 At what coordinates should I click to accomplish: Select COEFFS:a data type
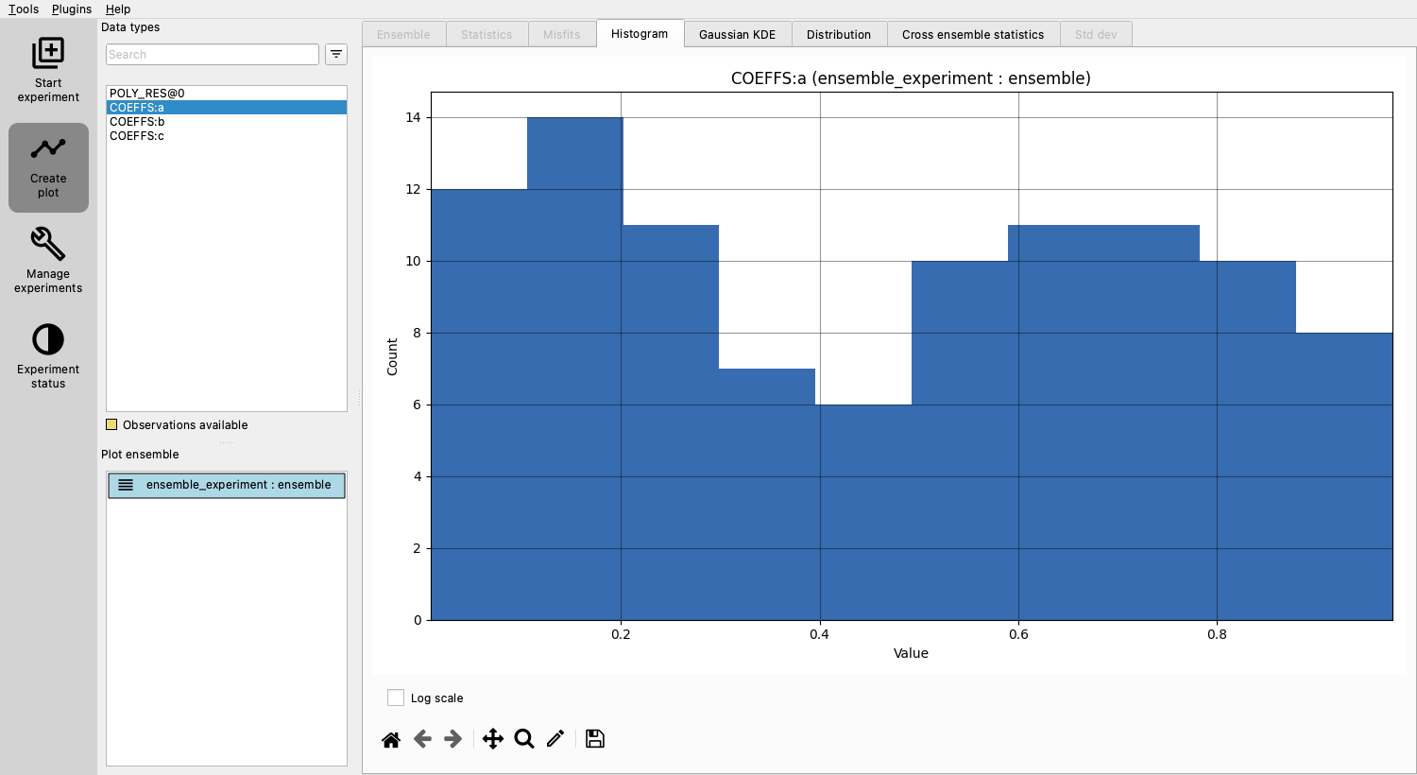point(227,108)
